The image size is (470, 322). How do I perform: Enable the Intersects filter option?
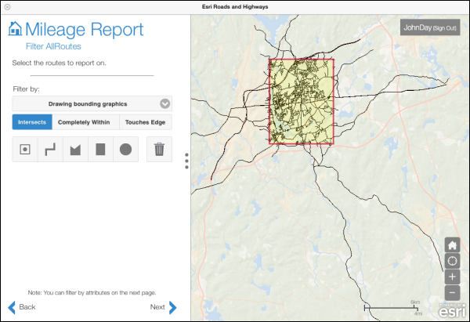pyautogui.click(x=32, y=122)
